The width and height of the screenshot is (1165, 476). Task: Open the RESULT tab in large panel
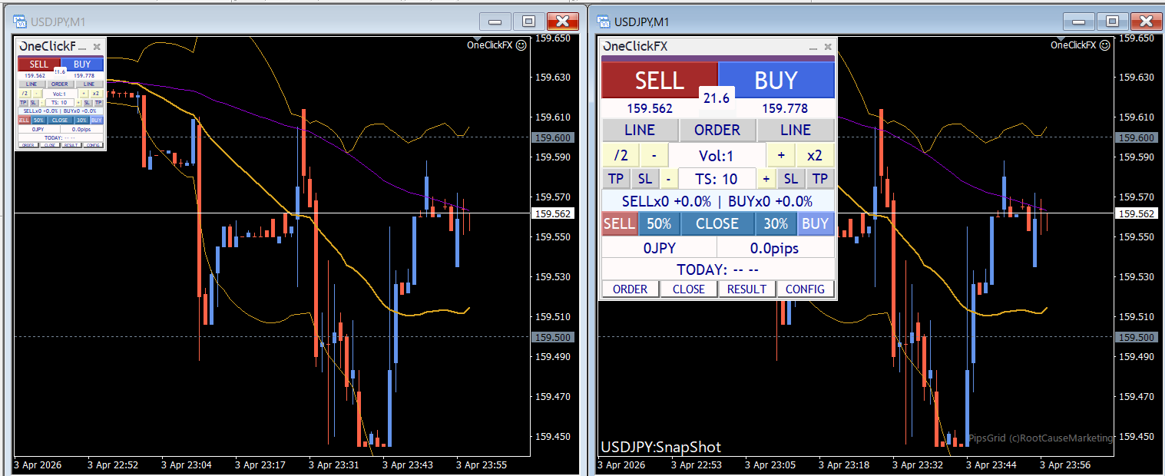click(x=746, y=289)
